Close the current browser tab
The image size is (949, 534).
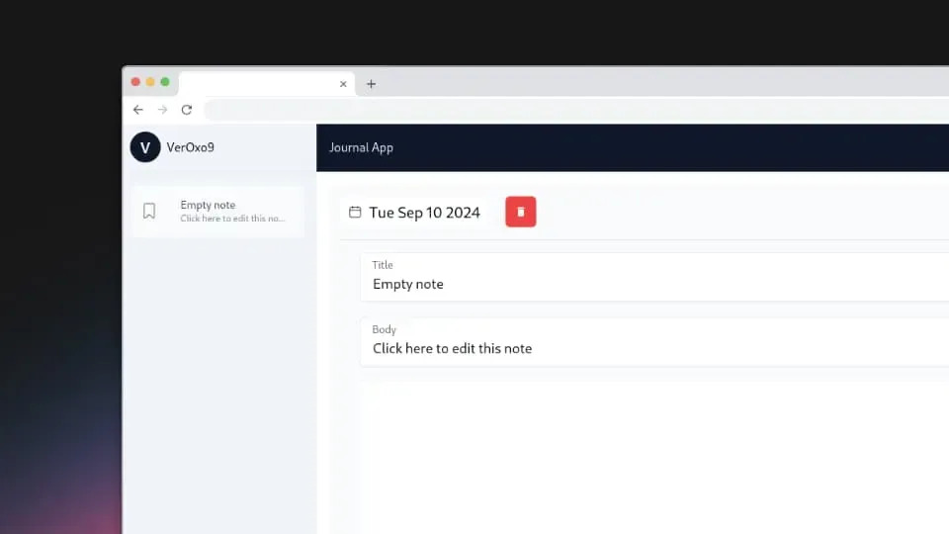point(343,84)
